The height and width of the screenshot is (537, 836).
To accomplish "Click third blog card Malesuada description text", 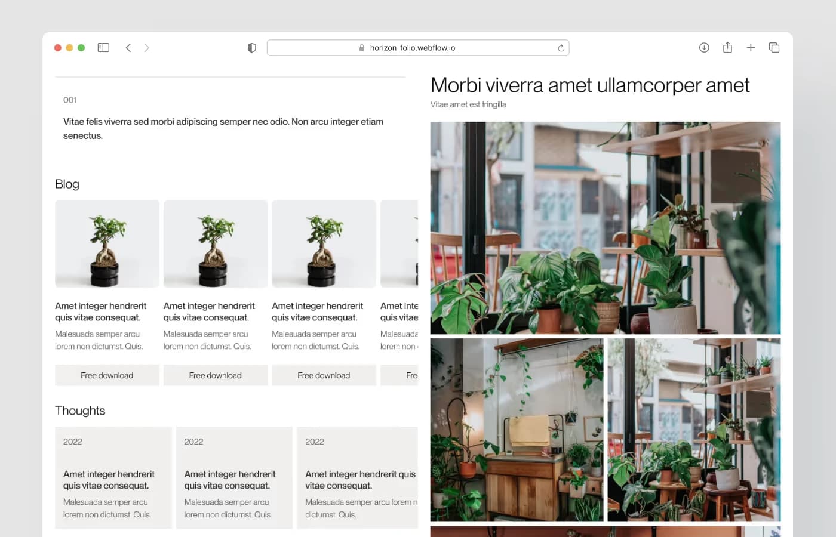I will [x=316, y=340].
